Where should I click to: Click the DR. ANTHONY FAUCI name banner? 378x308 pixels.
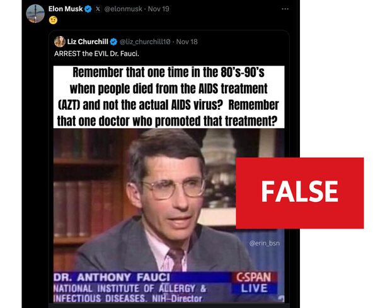pos(112,277)
